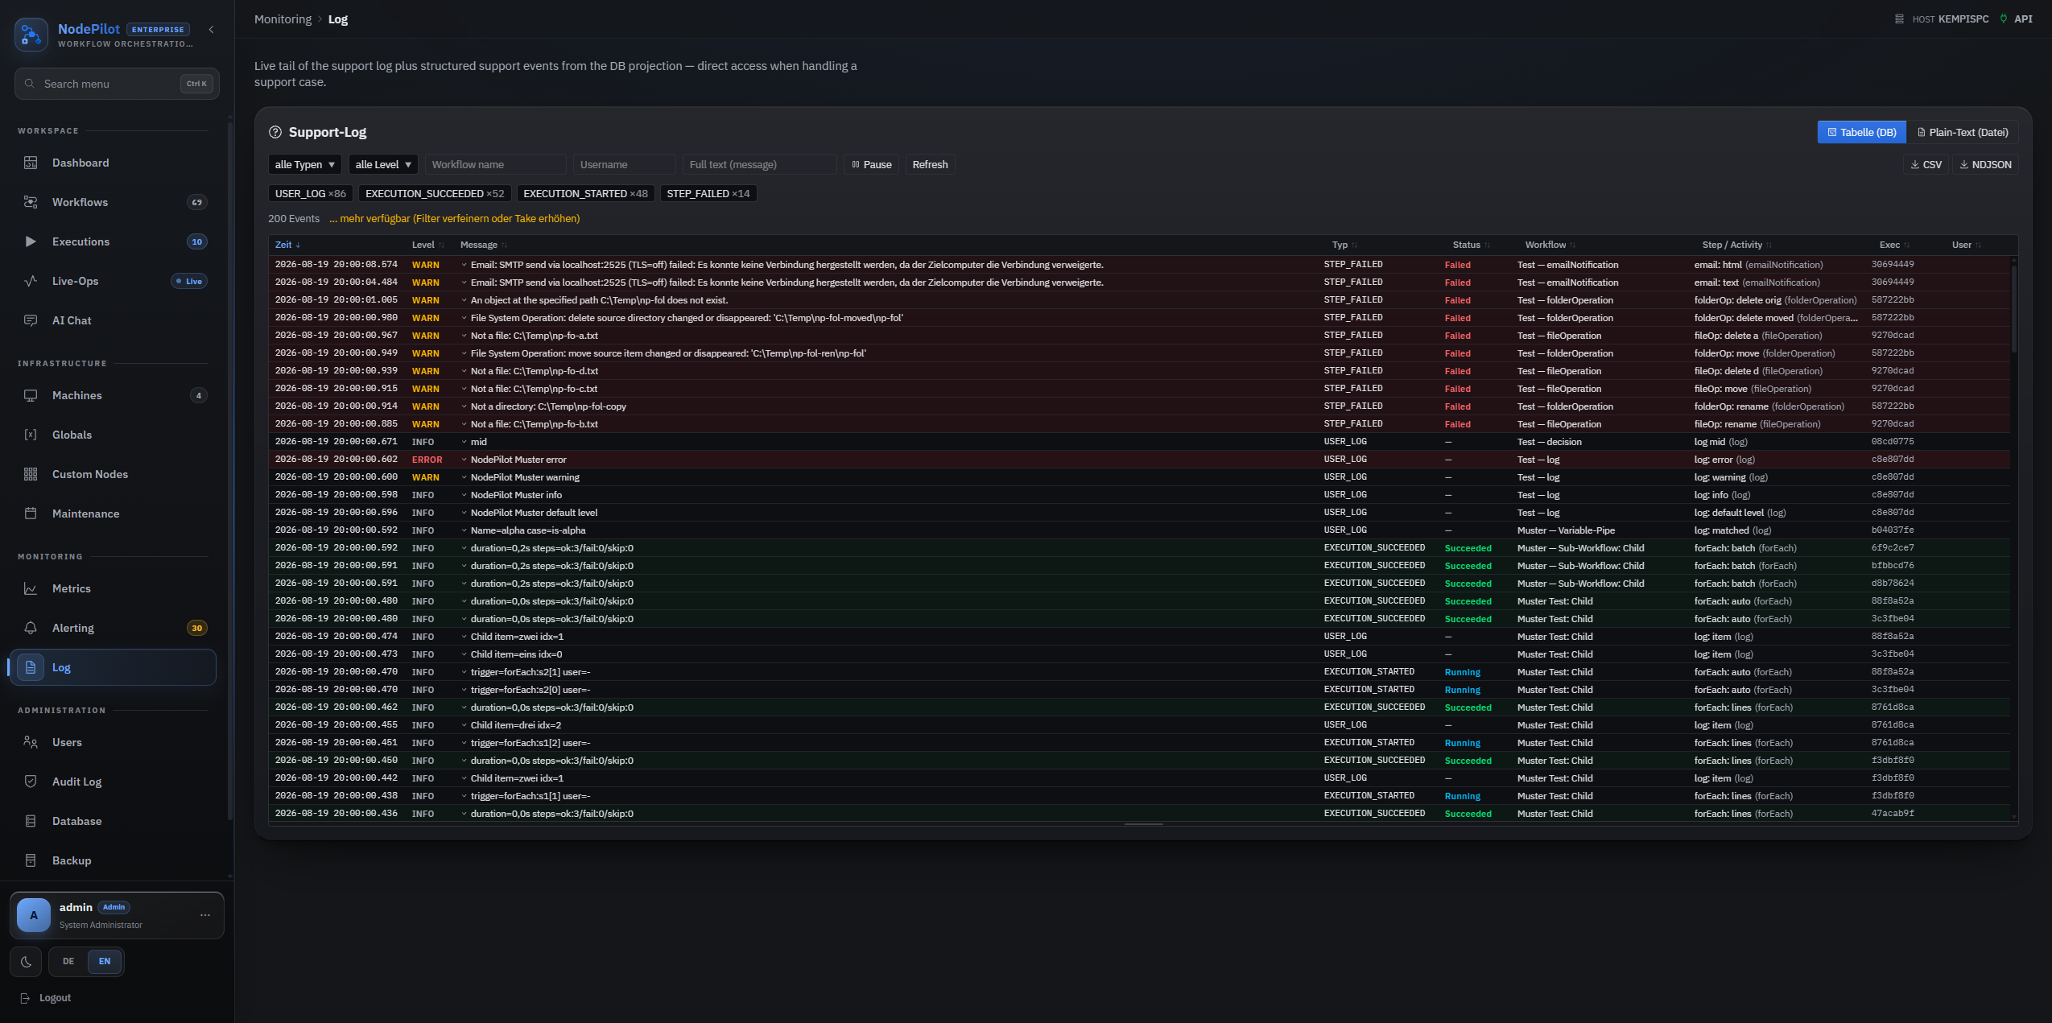
Task: Click the admin user card
Action: coord(117,915)
